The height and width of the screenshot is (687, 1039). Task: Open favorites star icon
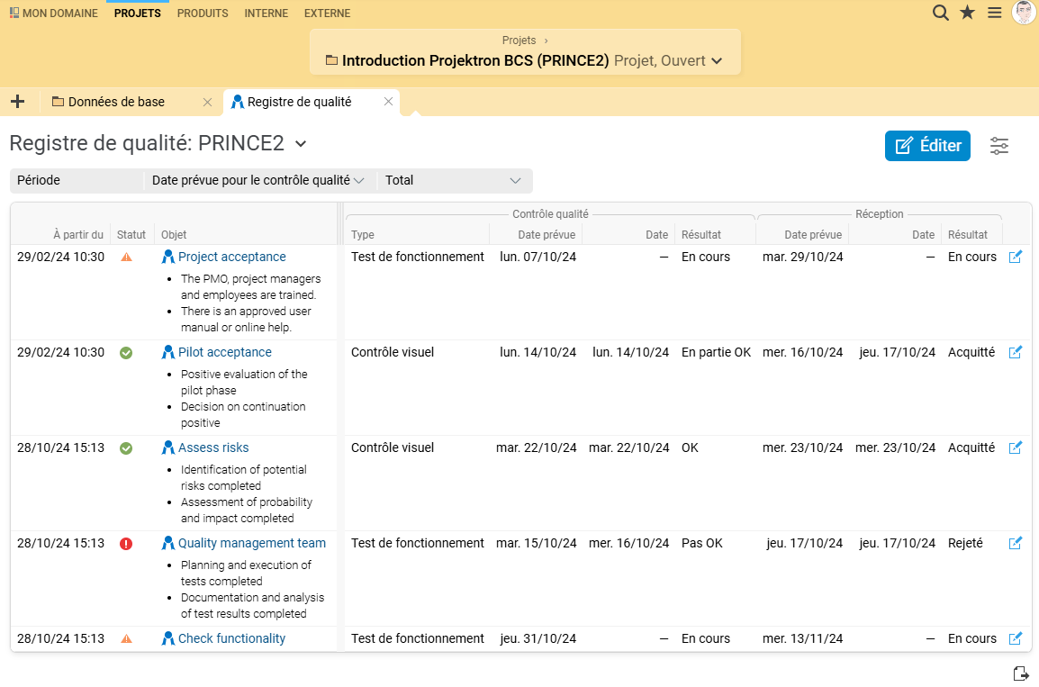(x=968, y=13)
